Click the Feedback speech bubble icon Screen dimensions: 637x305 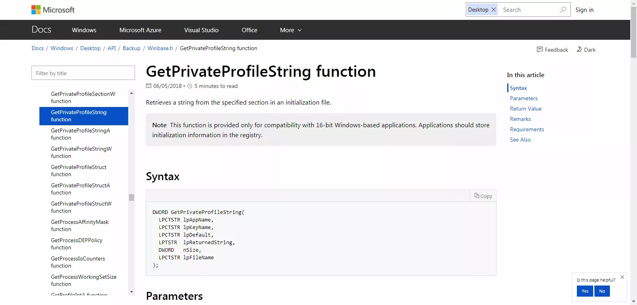540,50
